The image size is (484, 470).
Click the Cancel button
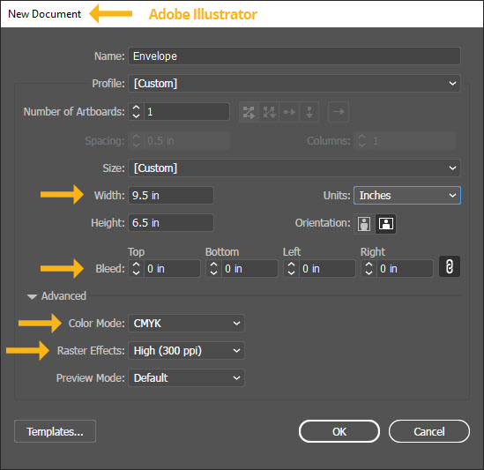429,431
